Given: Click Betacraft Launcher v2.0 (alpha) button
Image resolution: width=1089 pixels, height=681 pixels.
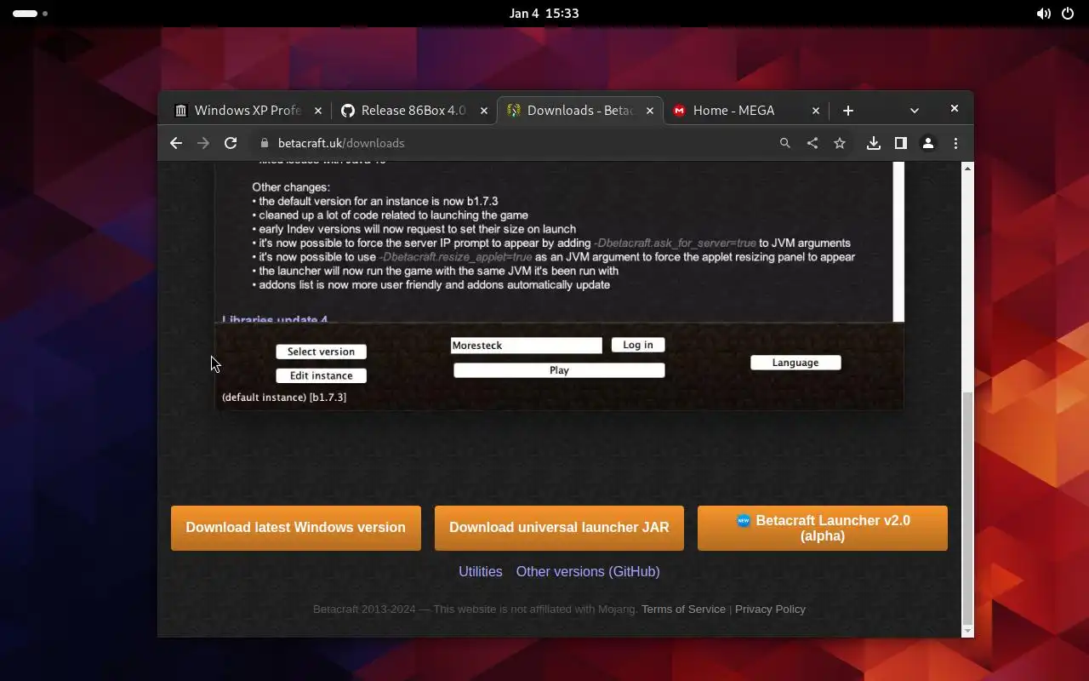Looking at the screenshot, I should (x=823, y=528).
